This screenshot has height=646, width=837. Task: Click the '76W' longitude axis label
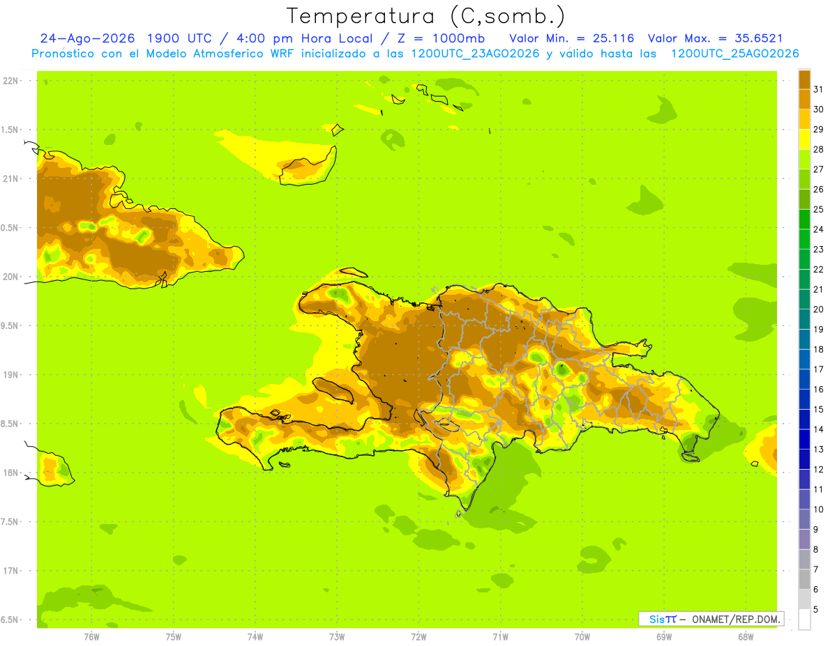[91, 637]
